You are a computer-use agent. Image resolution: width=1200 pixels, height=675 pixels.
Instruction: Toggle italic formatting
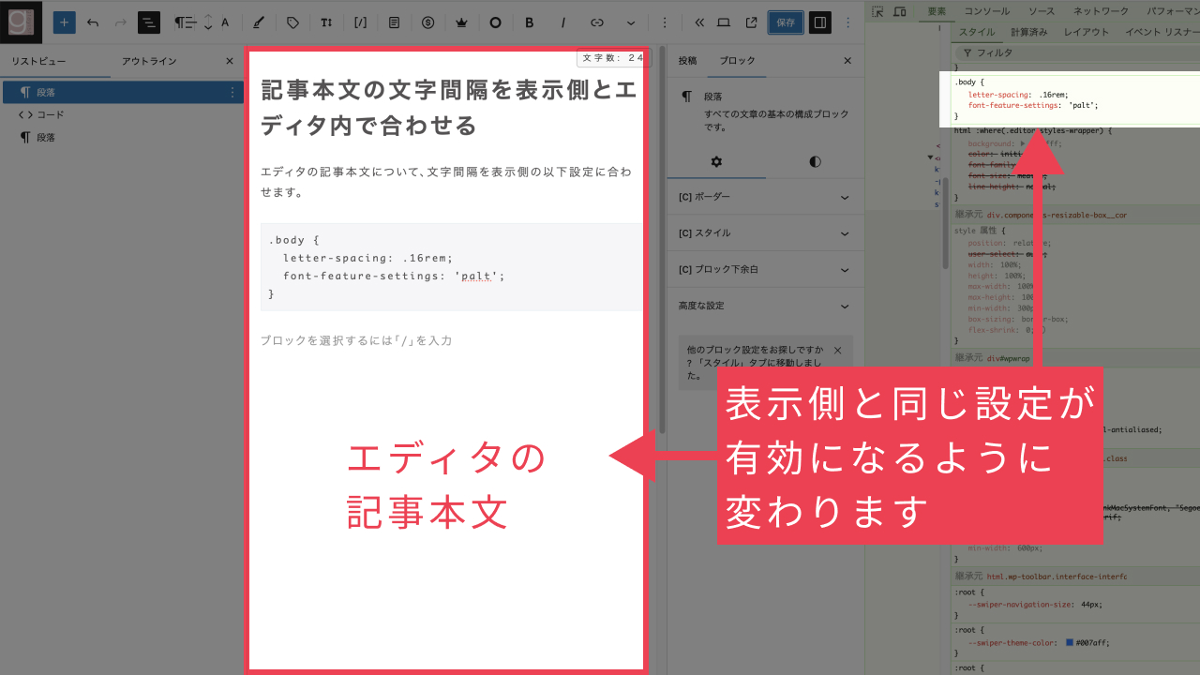click(563, 22)
